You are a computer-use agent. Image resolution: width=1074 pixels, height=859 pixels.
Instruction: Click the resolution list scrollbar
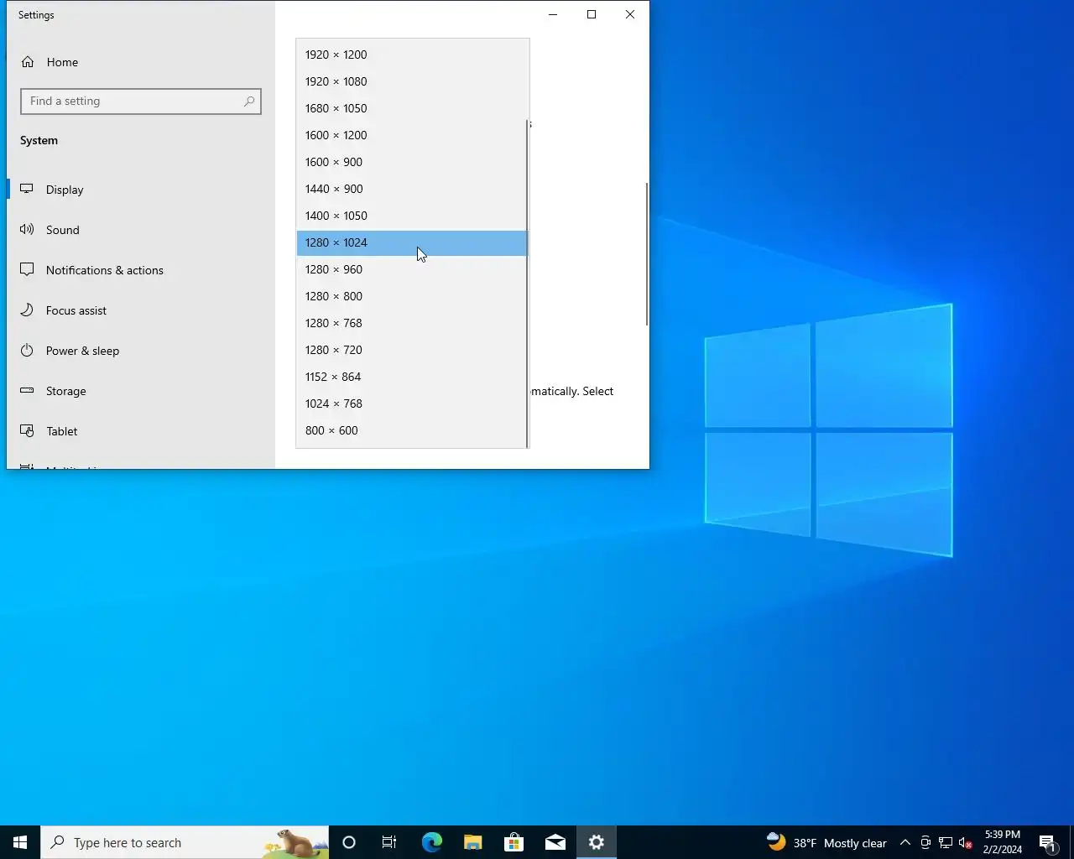[528, 284]
